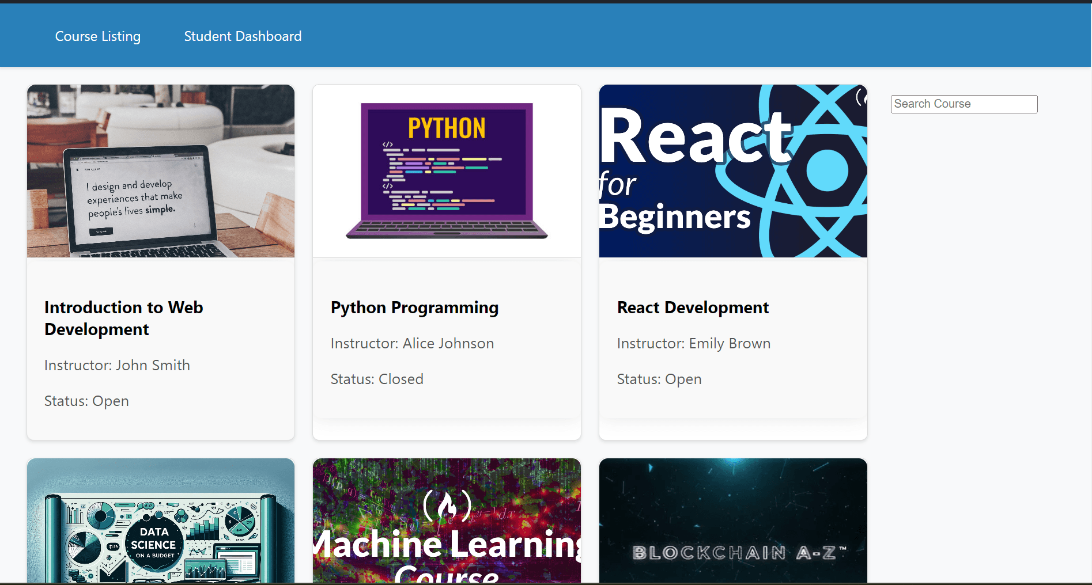The image size is (1092, 585).
Task: Click the Python laptop course image
Action: click(447, 171)
